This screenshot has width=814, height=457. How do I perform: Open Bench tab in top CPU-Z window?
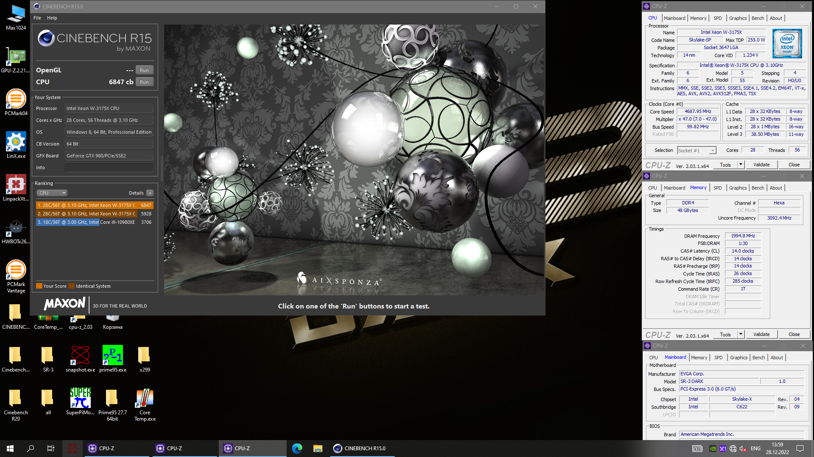pyautogui.click(x=758, y=18)
